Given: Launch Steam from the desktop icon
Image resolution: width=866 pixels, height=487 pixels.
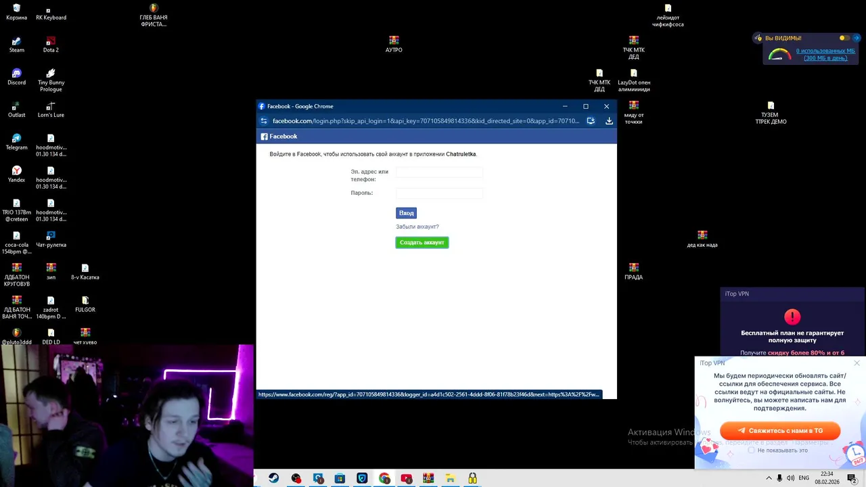Looking at the screenshot, I should (16, 45).
